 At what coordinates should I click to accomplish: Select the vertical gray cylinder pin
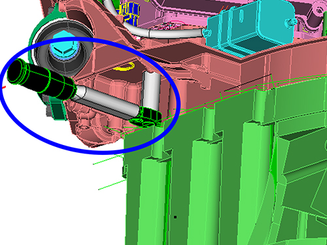click(151, 90)
